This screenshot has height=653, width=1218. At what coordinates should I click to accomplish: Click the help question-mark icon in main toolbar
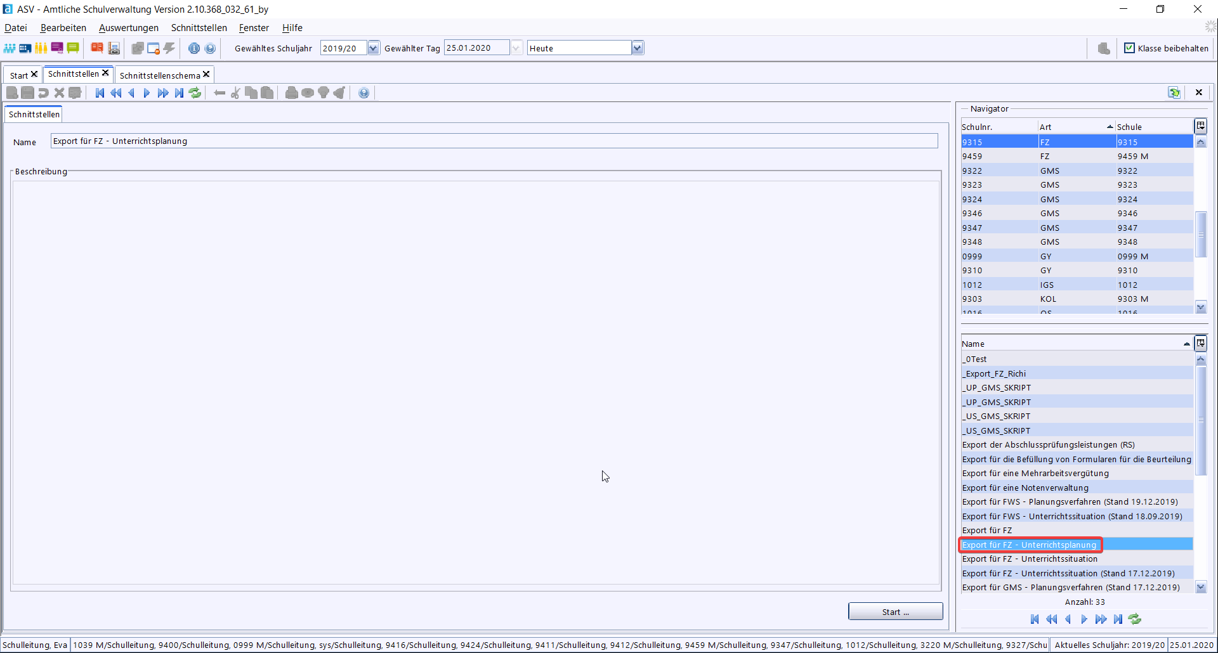point(210,48)
